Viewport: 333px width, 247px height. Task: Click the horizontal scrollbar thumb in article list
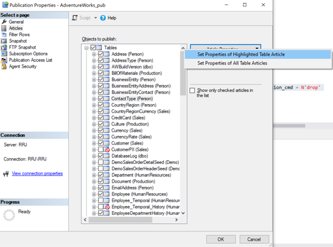coord(120,220)
